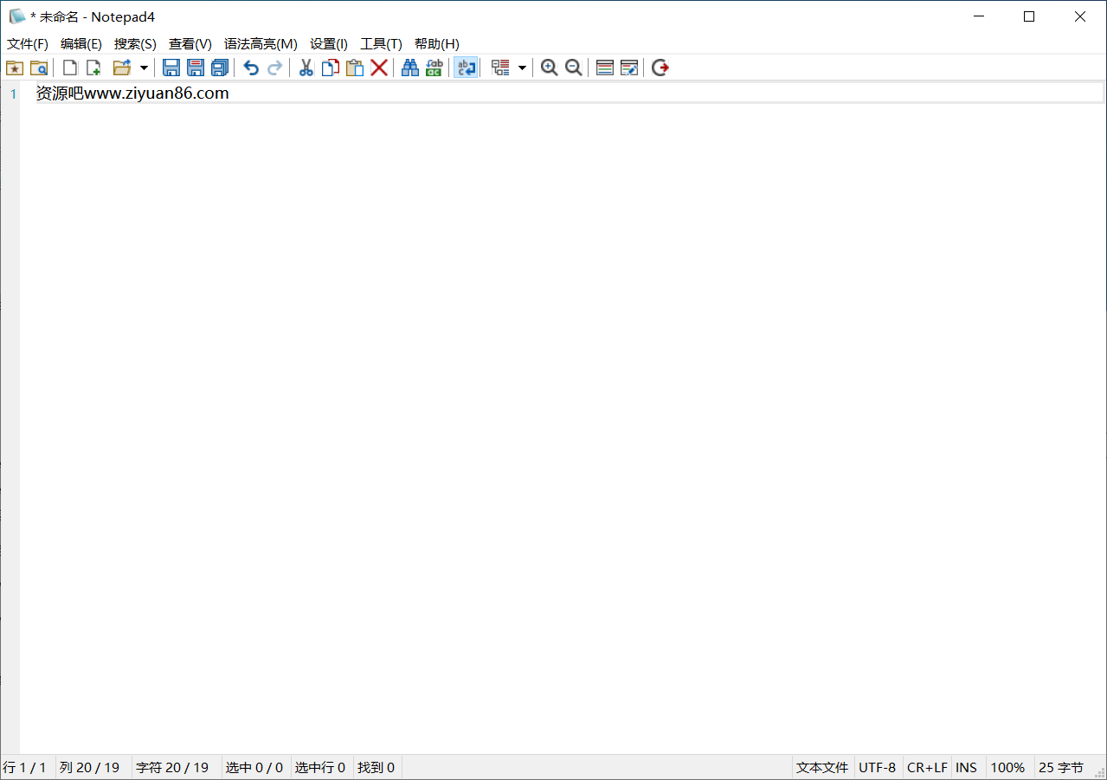Click the Exit icon in toolbar
The width and height of the screenshot is (1107, 780).
[x=660, y=68]
